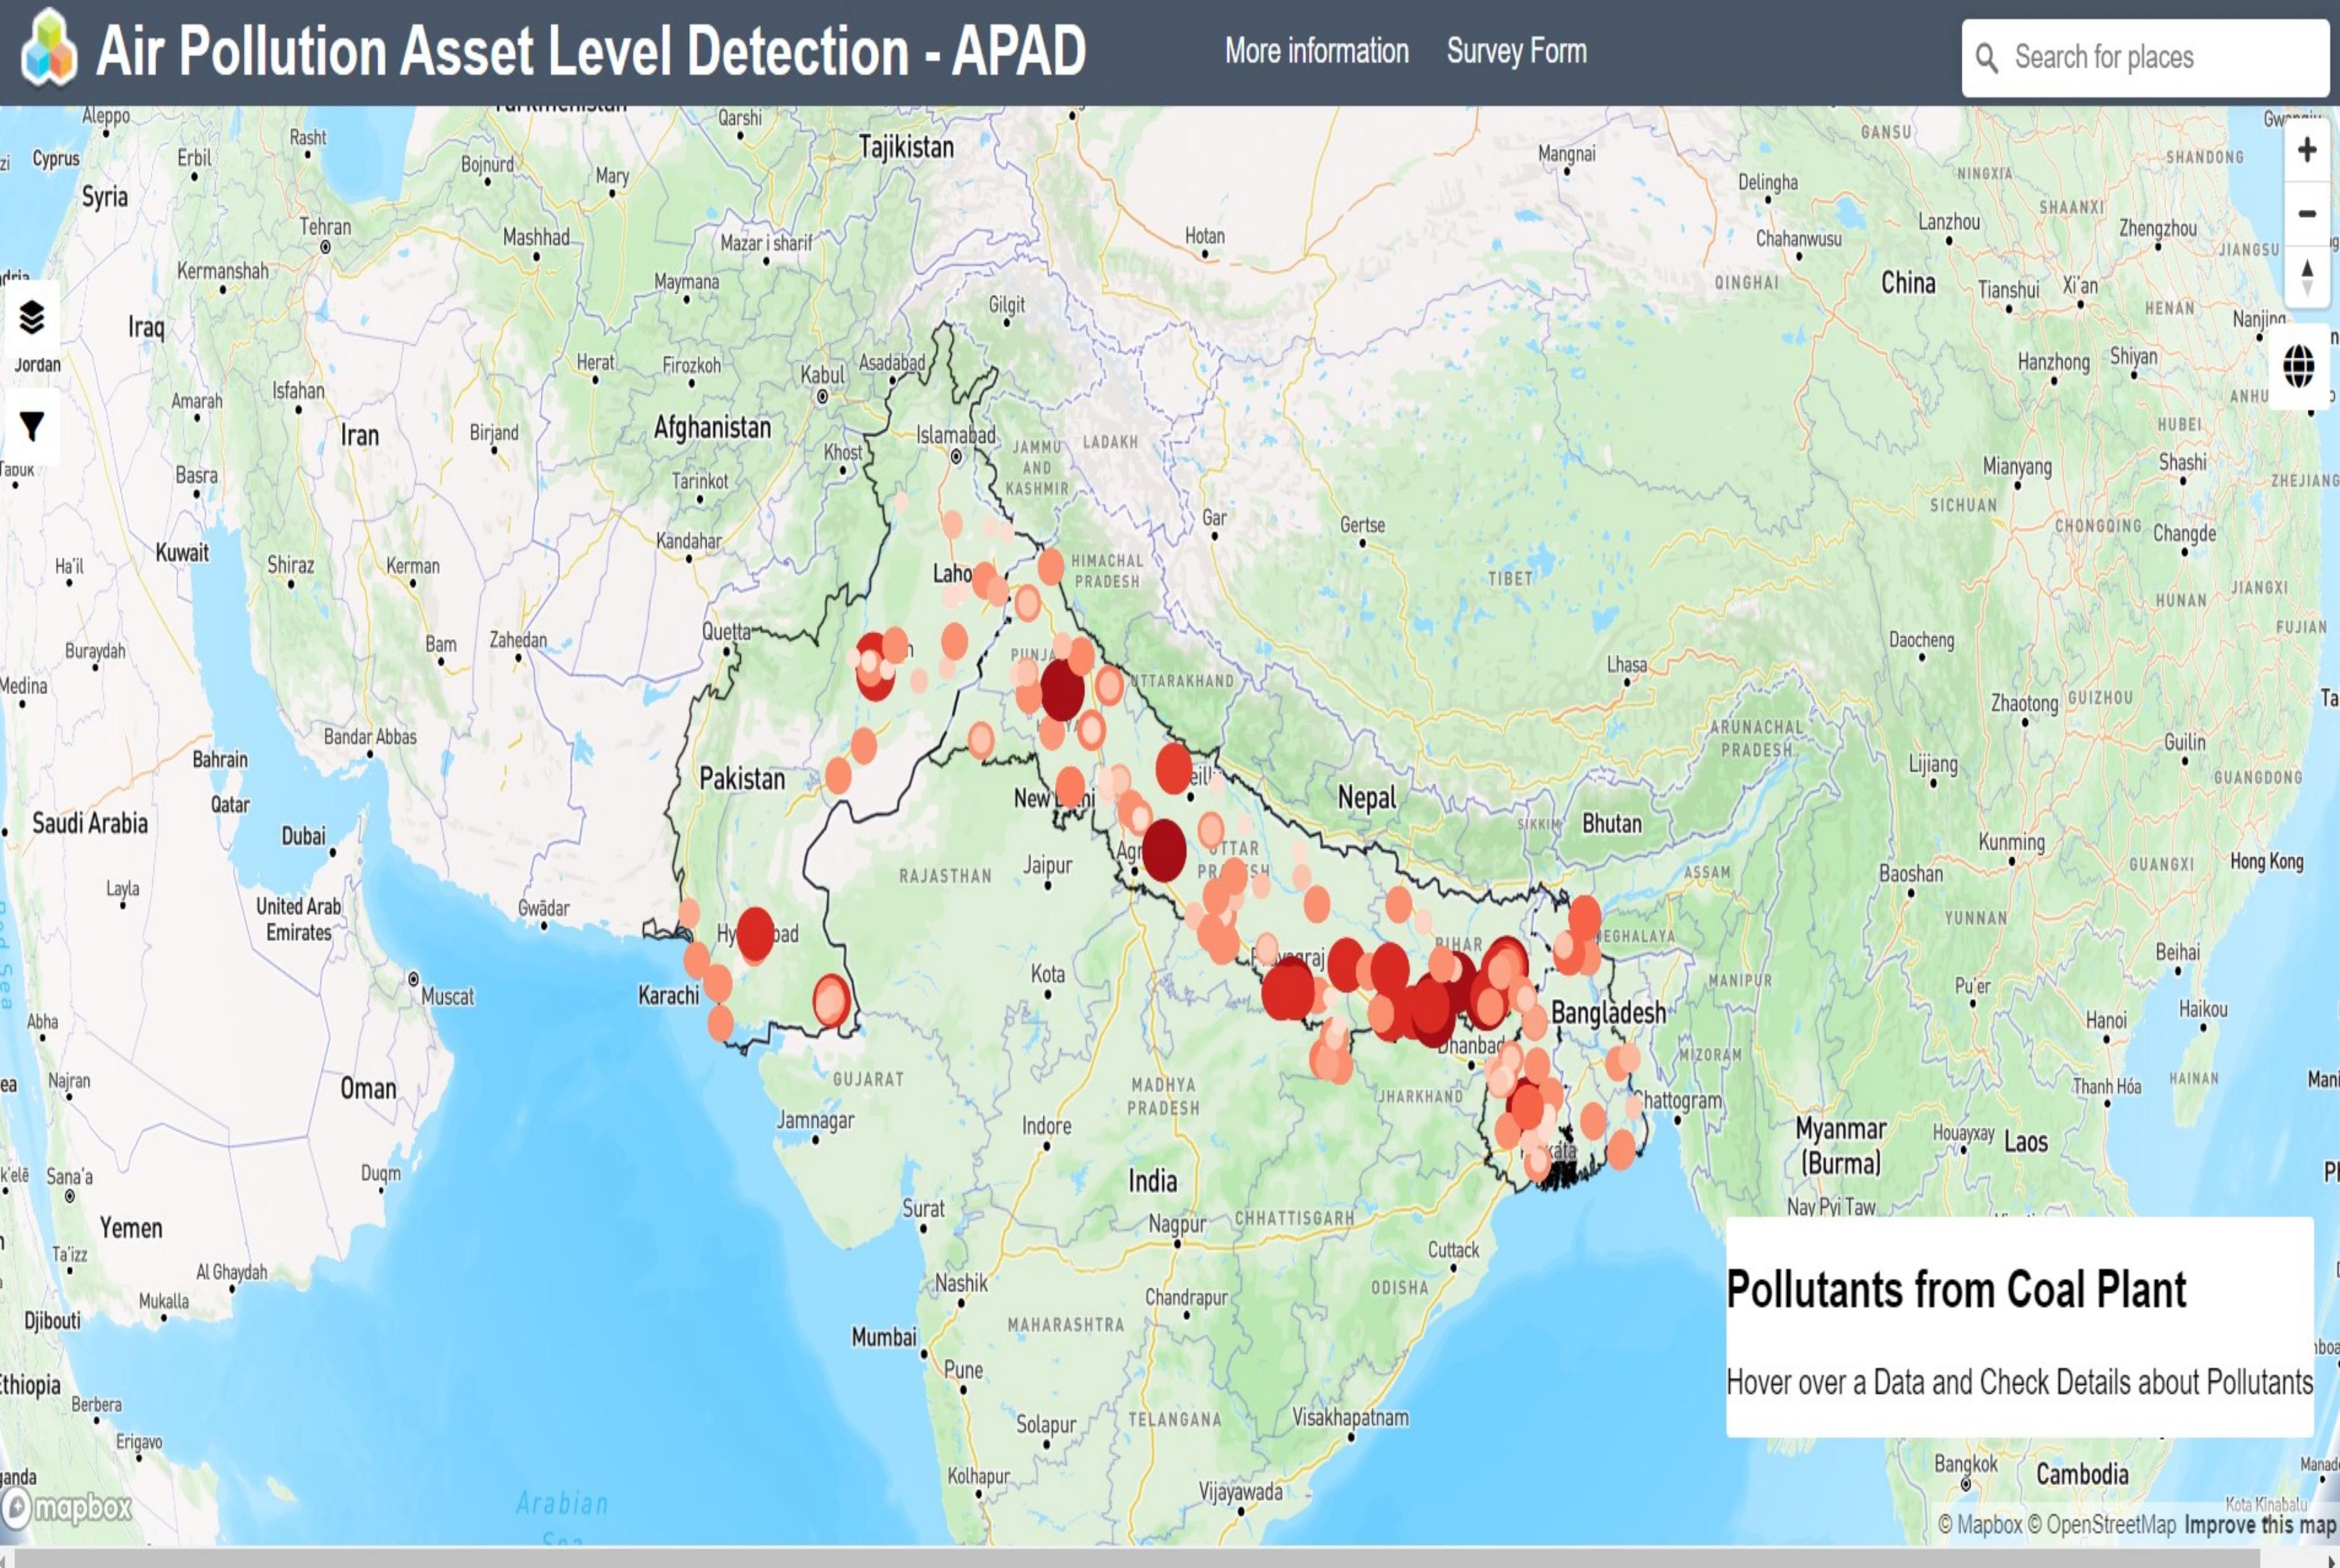This screenshot has height=1568, width=2340.
Task: Click the Kabul city label
Action: 822,374
